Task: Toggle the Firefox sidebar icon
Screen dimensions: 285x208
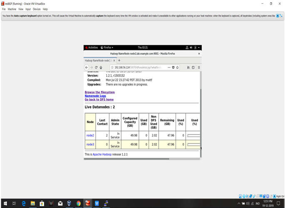Action: pyautogui.click(x=193, y=67)
